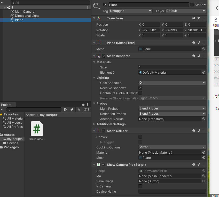Click Hierarchy search field
This screenshot has width=219, height=197.
click(x=50, y=3)
